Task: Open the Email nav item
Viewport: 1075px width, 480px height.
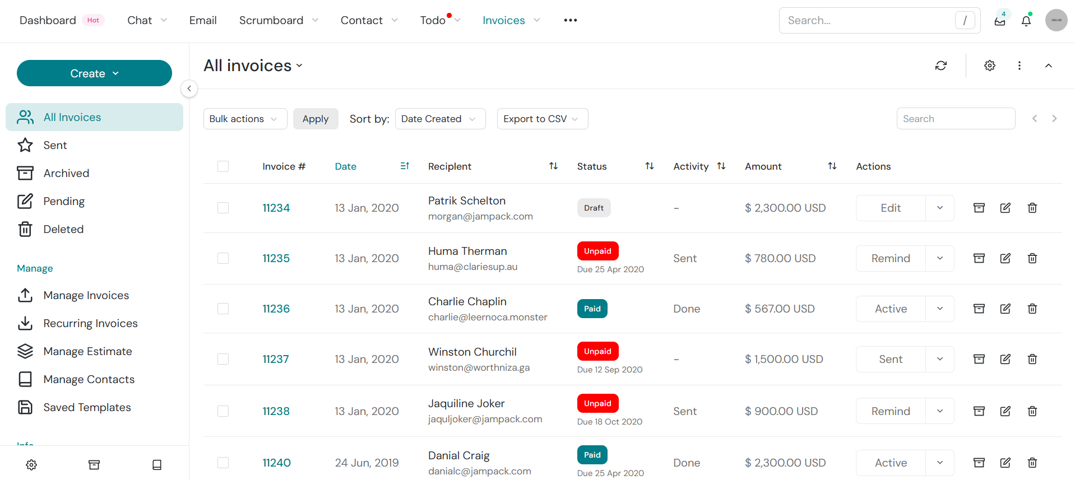Action: coord(203,20)
